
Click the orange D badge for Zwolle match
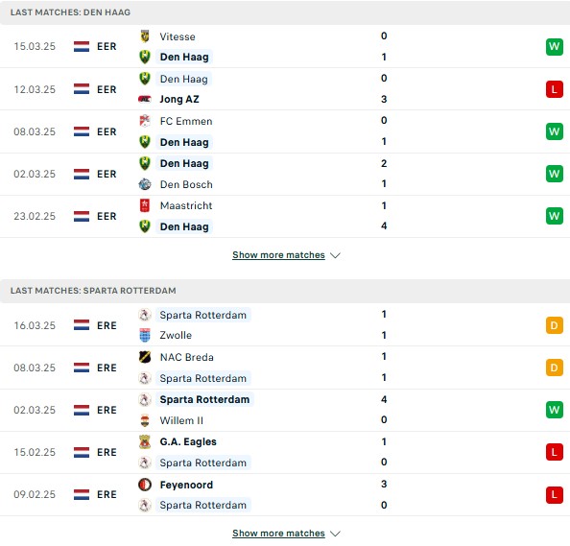tap(554, 325)
